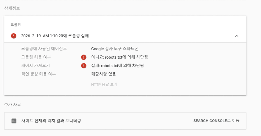Click the red error icon beside crawl failure timestamp
261x136 pixels.
pos(13,36)
